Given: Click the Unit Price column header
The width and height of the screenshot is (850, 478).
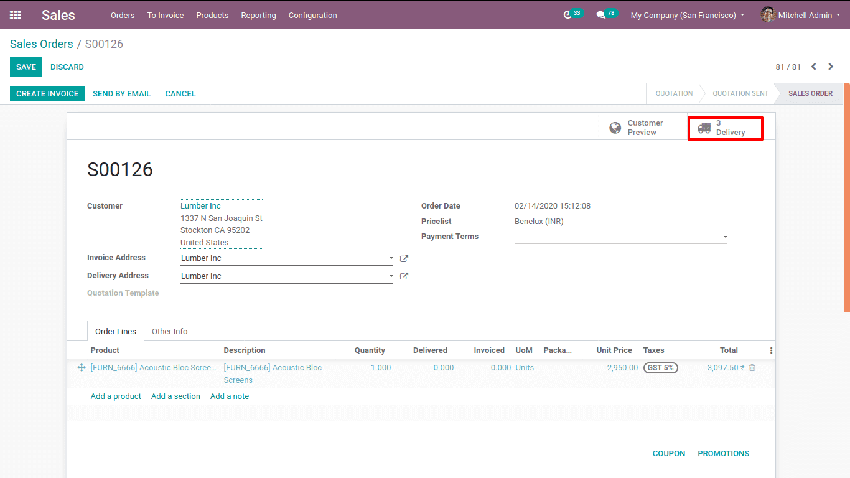Looking at the screenshot, I should (614, 350).
